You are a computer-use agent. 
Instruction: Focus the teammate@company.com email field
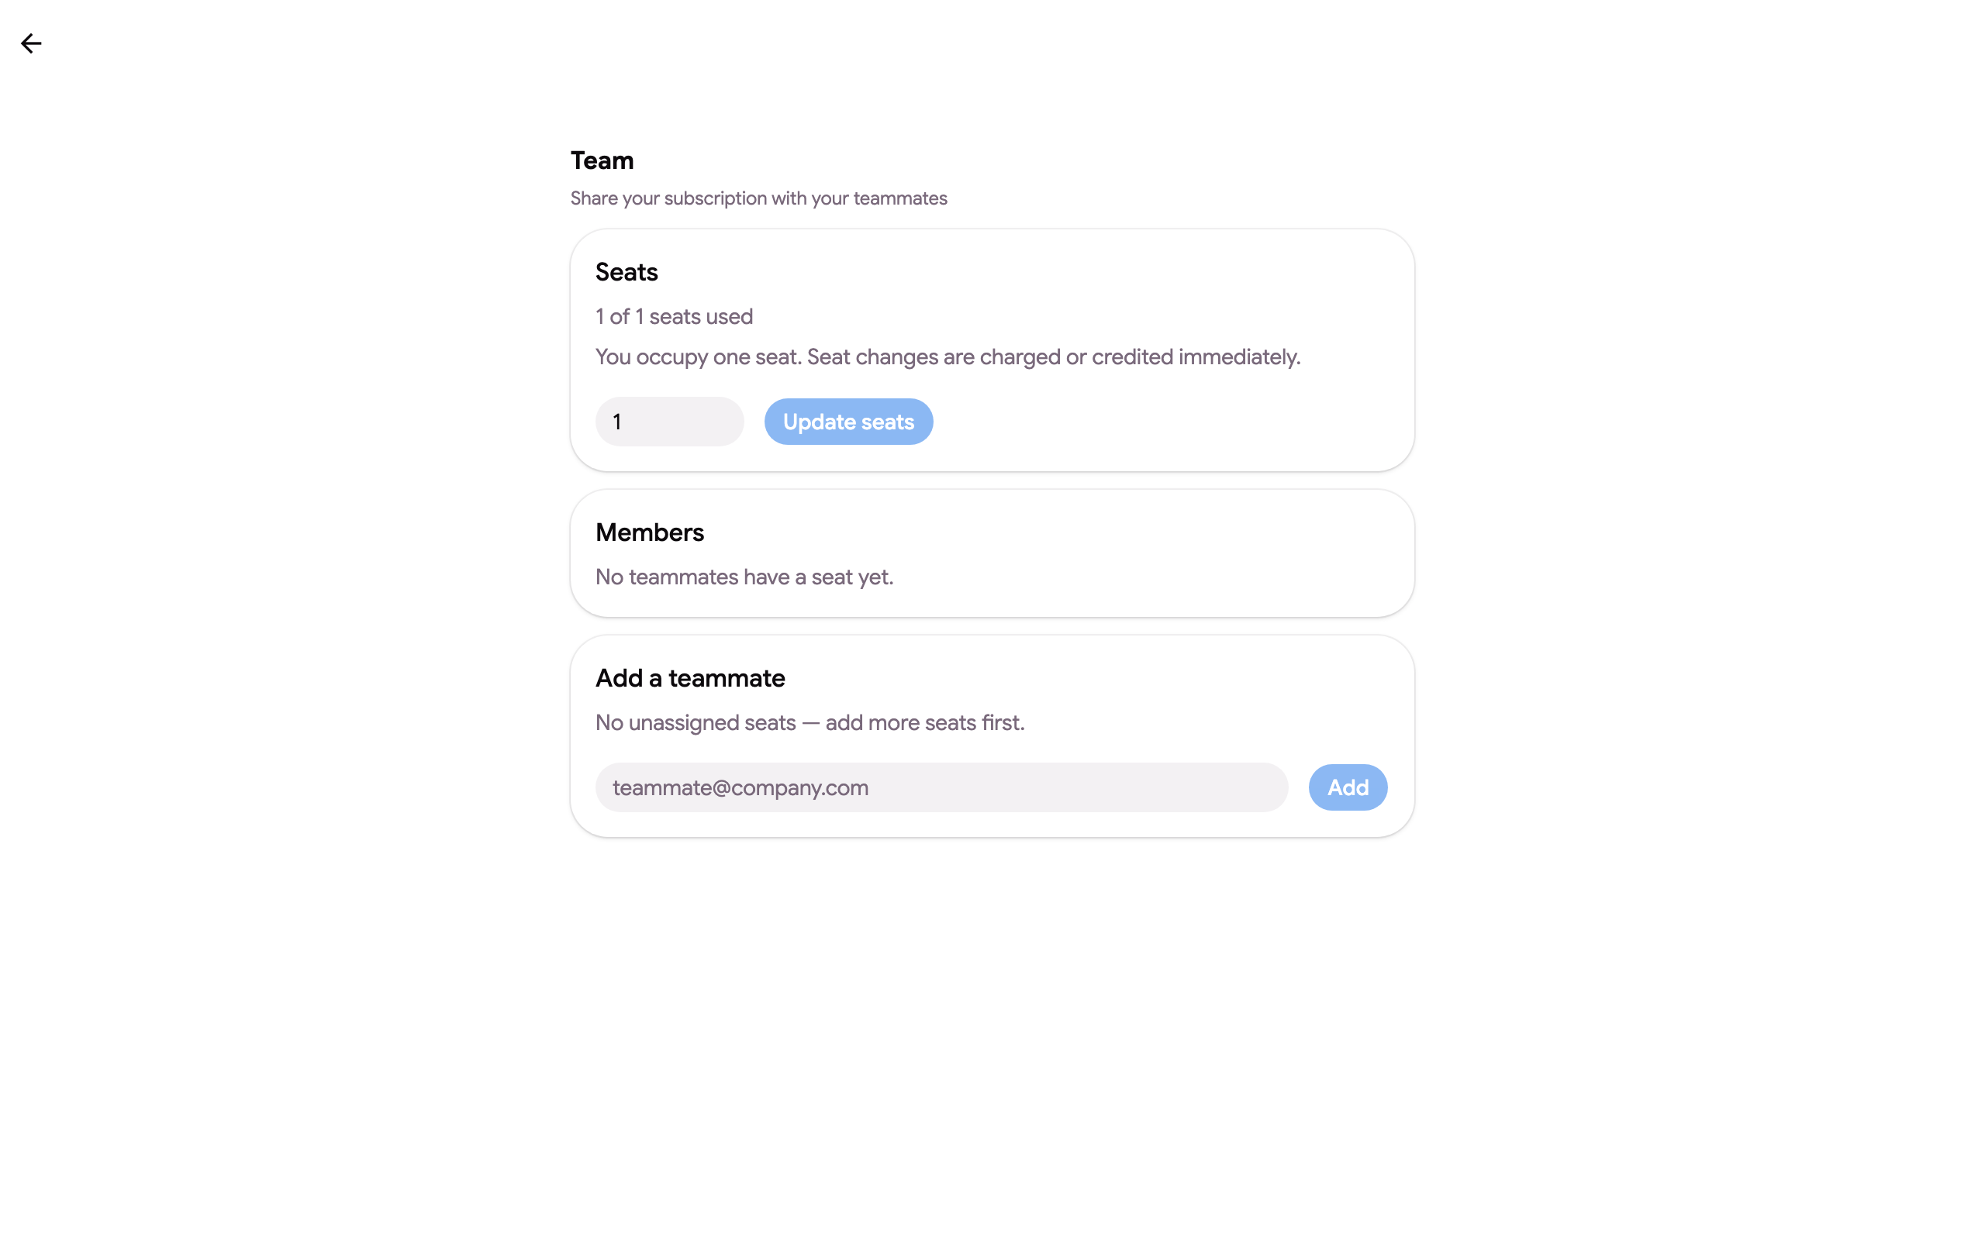[x=941, y=787]
